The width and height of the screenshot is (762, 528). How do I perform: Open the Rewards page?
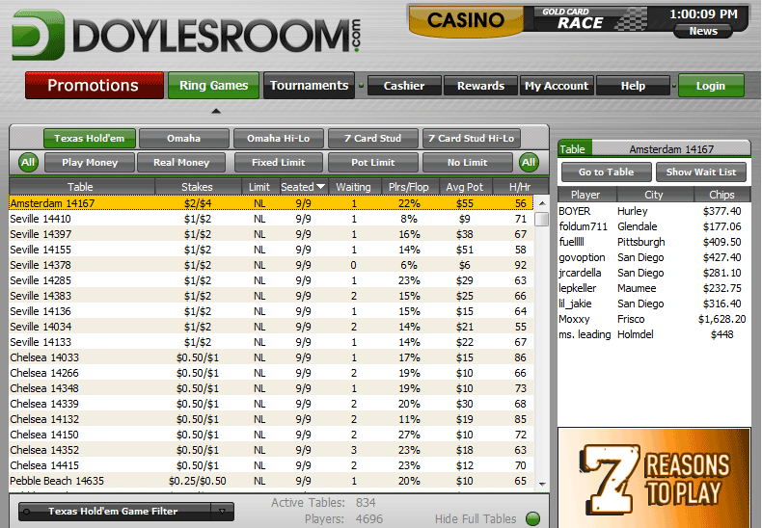click(x=480, y=86)
